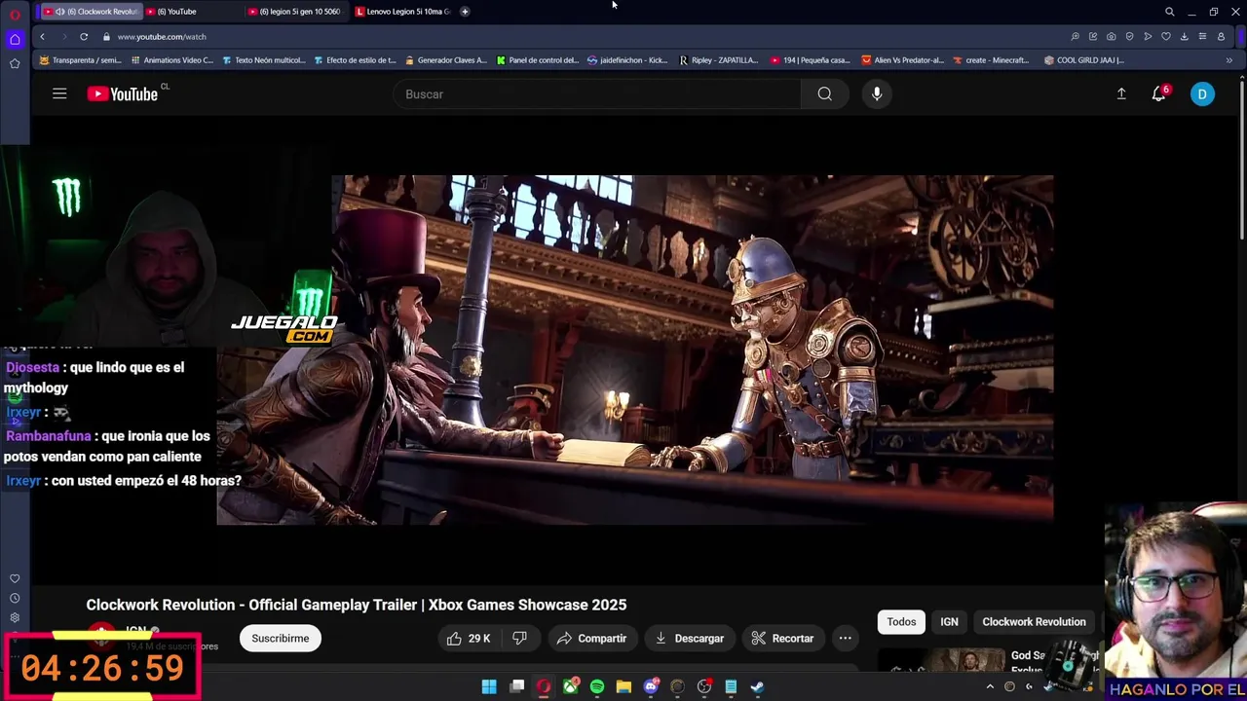Open the easy setup sliders icon

1202,36
